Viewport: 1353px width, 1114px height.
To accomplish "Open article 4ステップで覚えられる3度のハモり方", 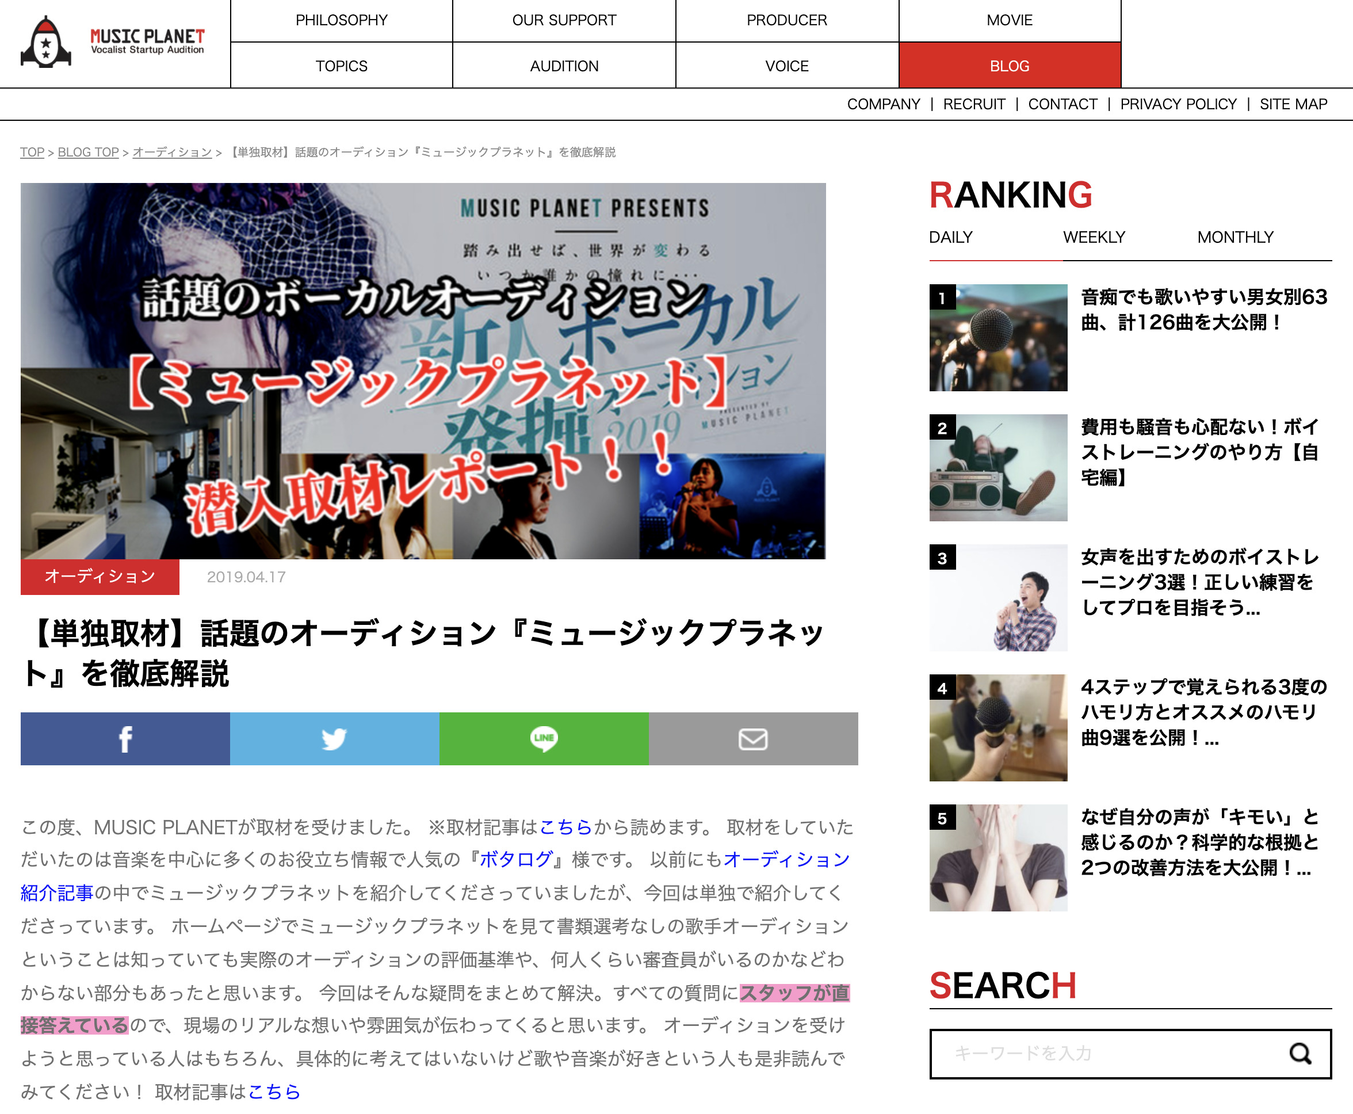I will [1204, 712].
